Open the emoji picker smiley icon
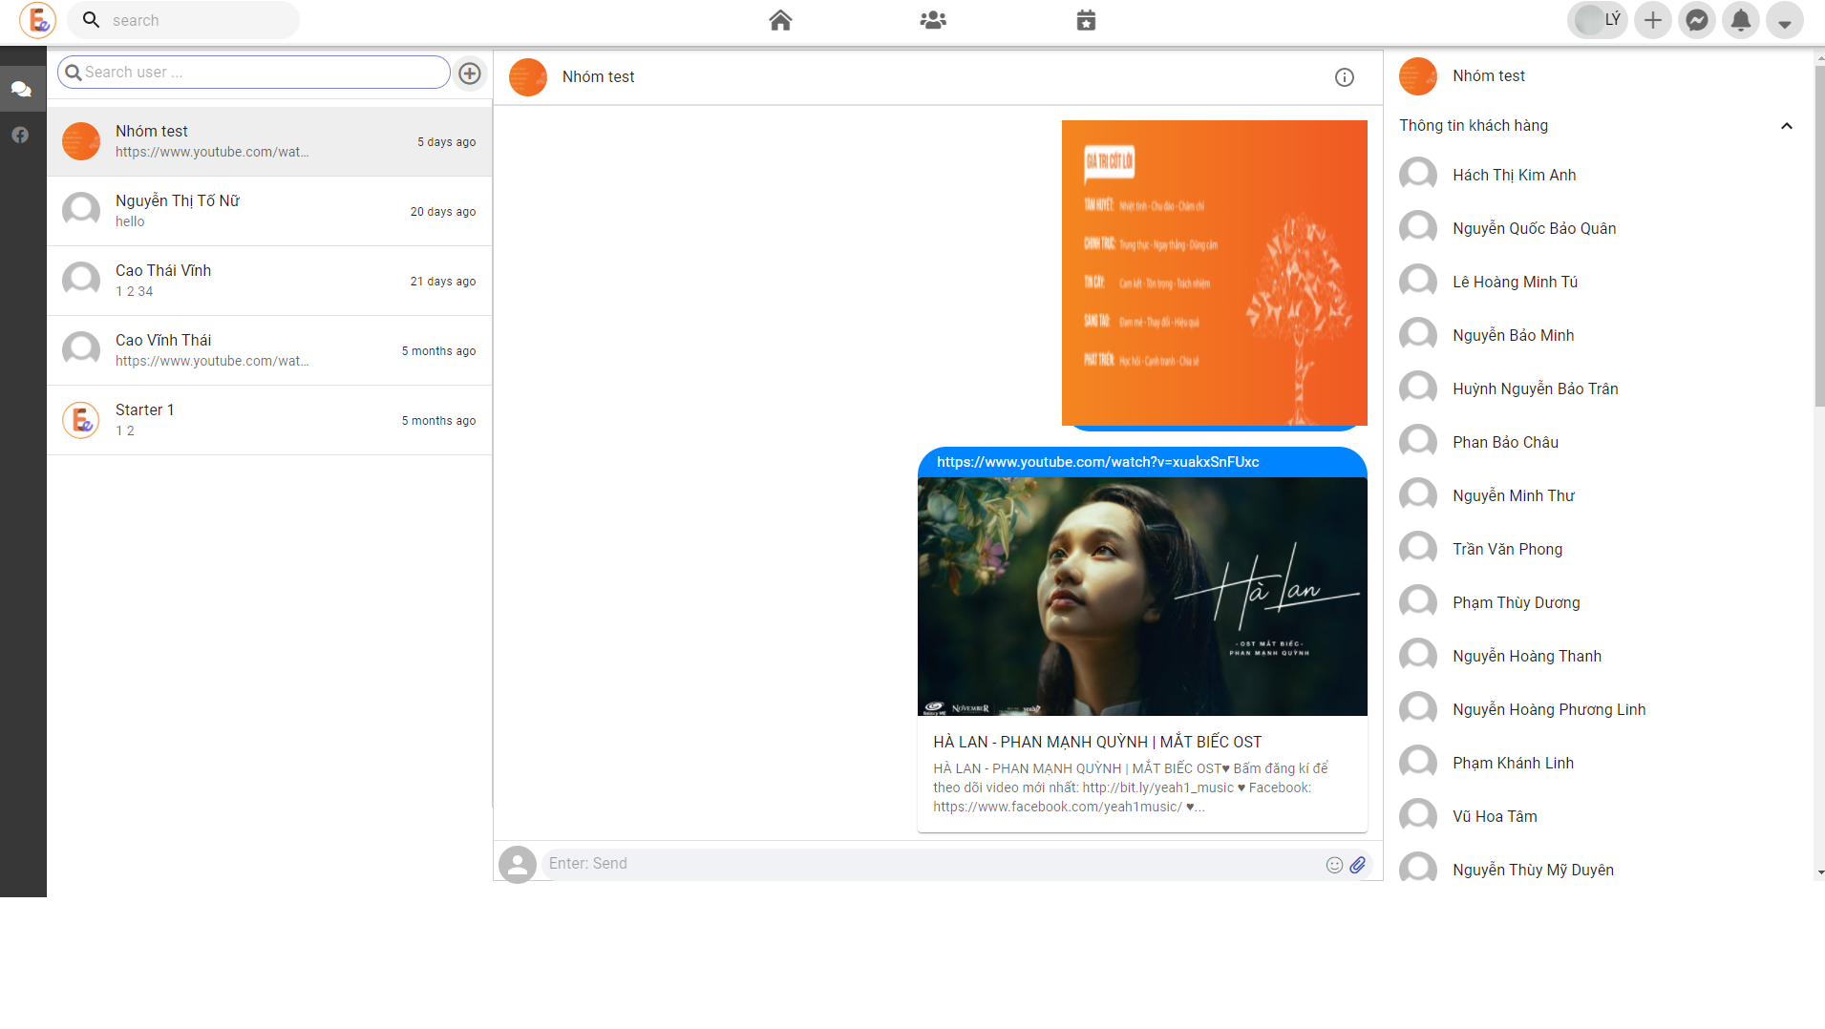1825x1029 pixels. [1334, 865]
